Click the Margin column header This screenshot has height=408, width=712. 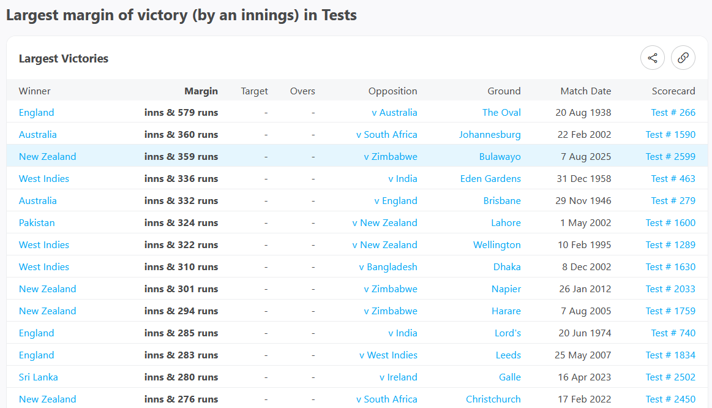[x=201, y=91]
